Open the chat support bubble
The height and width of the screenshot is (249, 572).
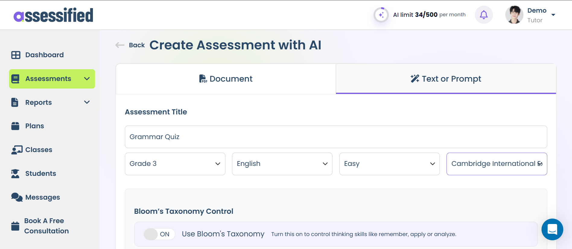coord(552,229)
